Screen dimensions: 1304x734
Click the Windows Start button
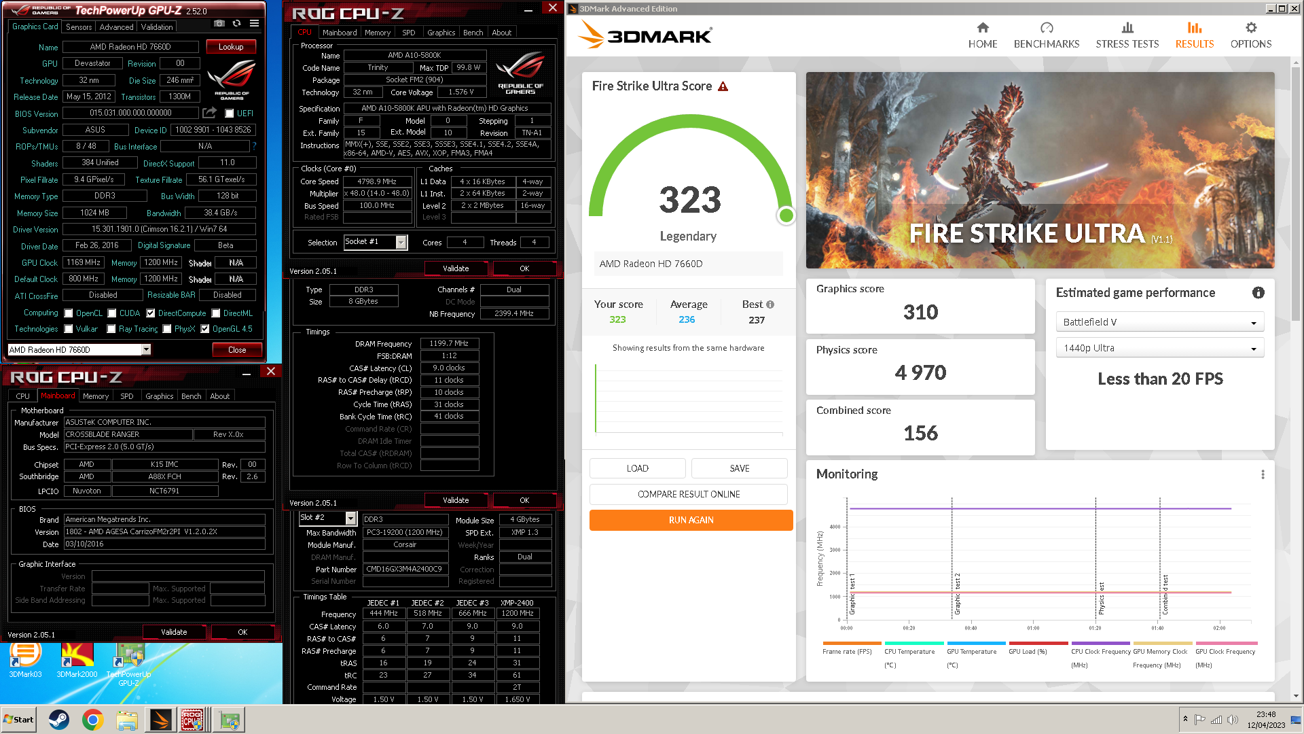coord(19,720)
